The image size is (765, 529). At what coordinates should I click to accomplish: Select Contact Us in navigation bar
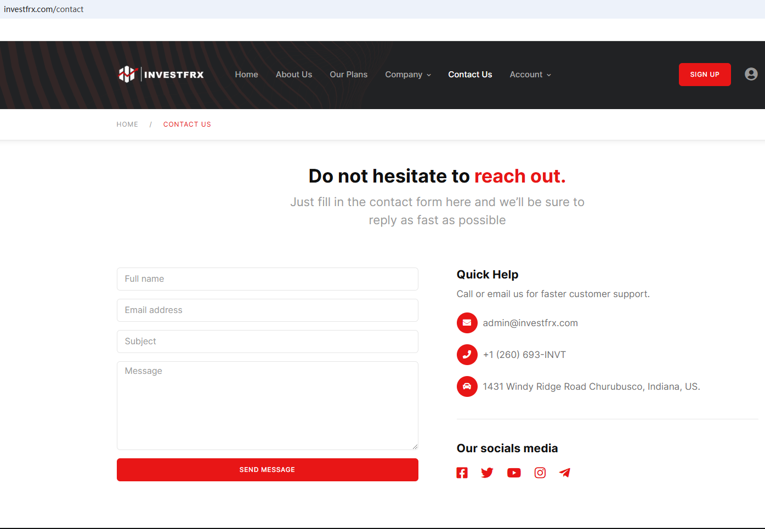pos(470,75)
